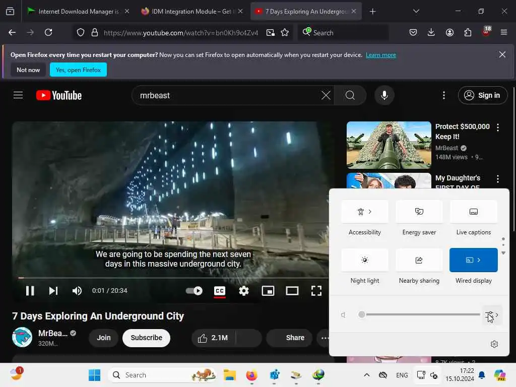Expand Accessibility options chevron
This screenshot has height=387, width=516.
pos(370,212)
